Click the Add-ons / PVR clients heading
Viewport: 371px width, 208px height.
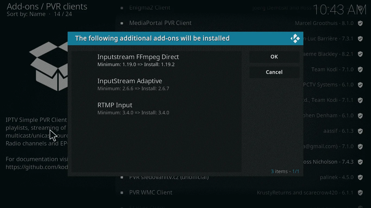click(47, 6)
